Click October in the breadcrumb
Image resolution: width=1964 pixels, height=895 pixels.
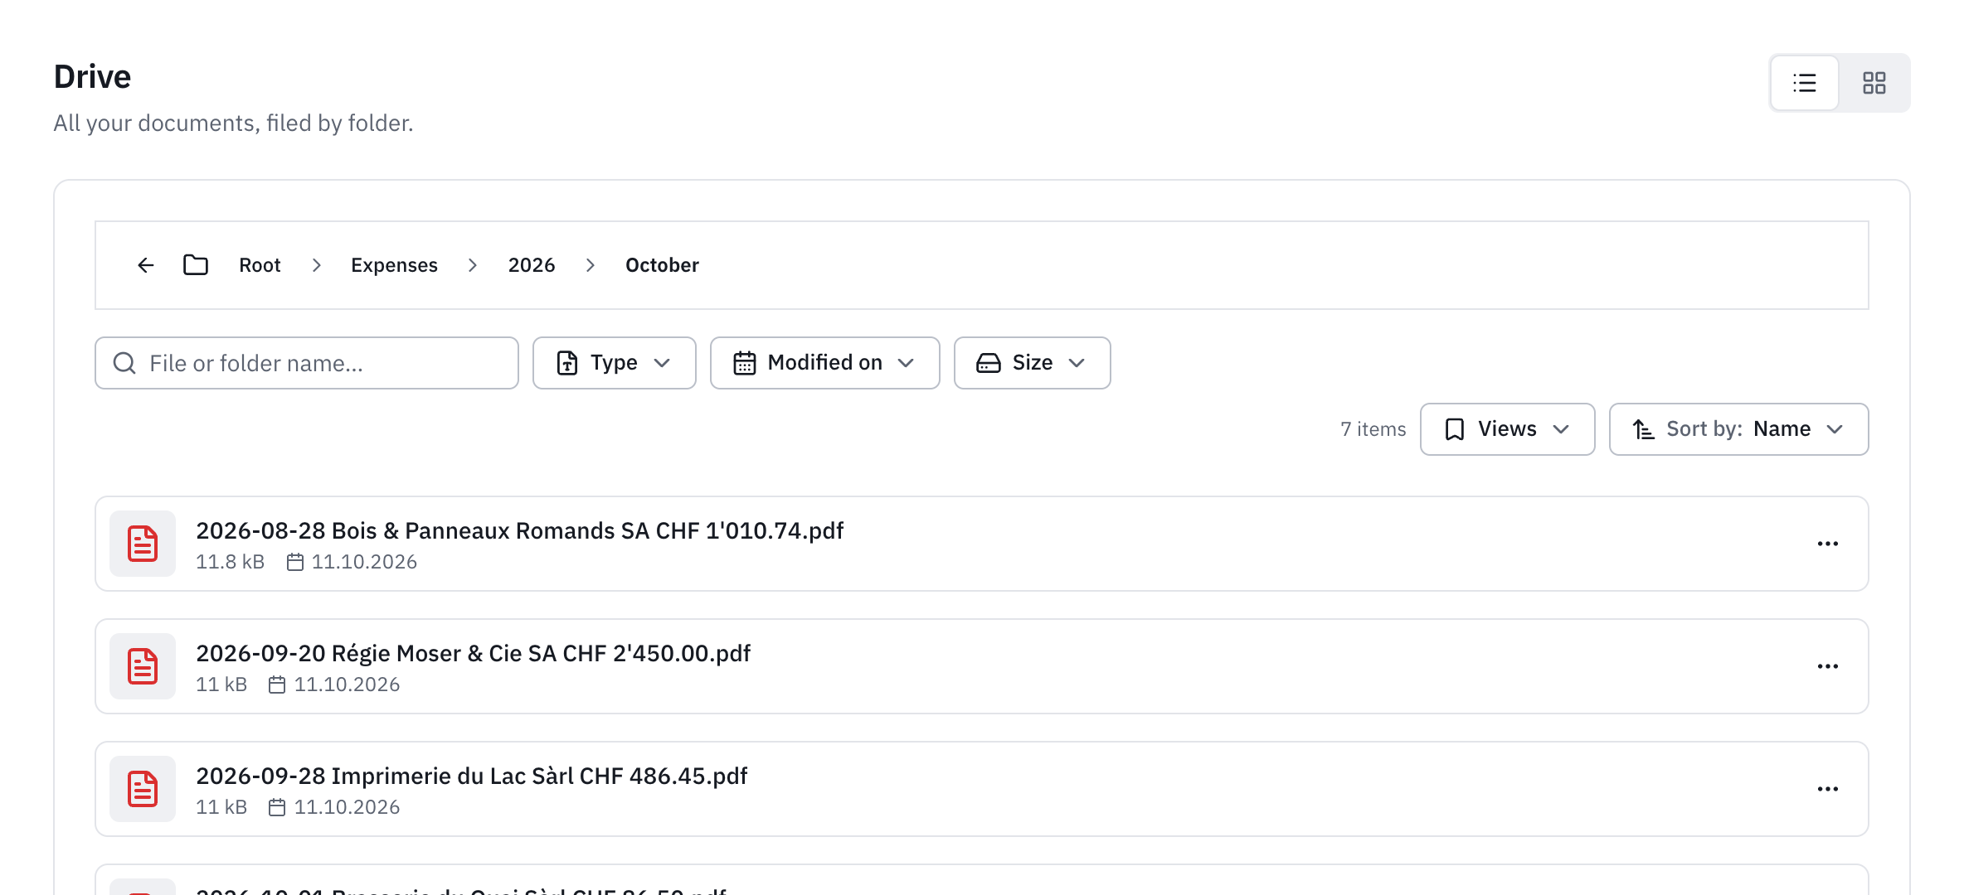662,265
